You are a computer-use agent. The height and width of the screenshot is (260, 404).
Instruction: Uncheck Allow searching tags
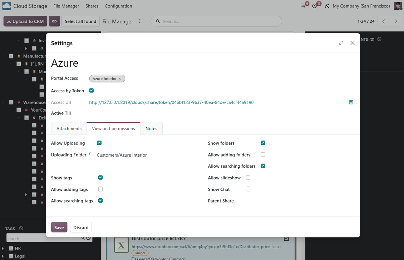point(100,200)
